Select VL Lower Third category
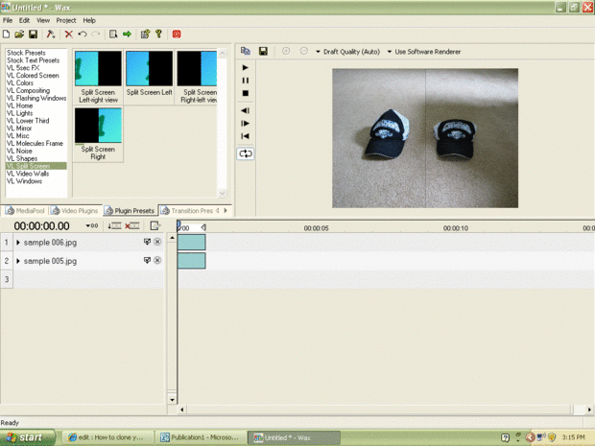This screenshot has height=446, width=595. (x=28, y=121)
